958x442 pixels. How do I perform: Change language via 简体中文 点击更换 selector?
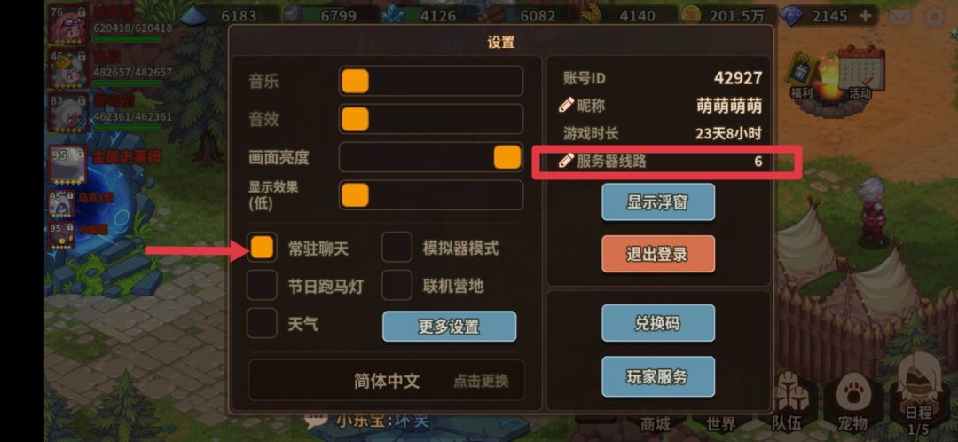pyautogui.click(x=387, y=380)
